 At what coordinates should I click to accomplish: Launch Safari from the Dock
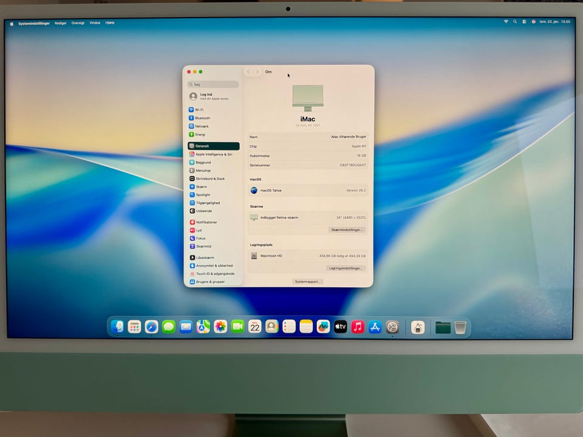151,327
